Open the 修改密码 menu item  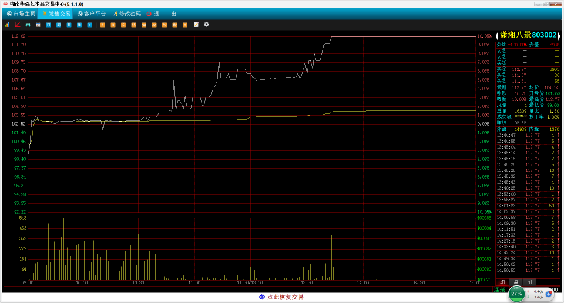(127, 14)
